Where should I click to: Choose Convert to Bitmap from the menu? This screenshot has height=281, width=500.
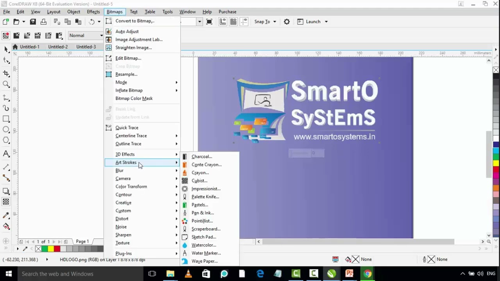(142, 21)
